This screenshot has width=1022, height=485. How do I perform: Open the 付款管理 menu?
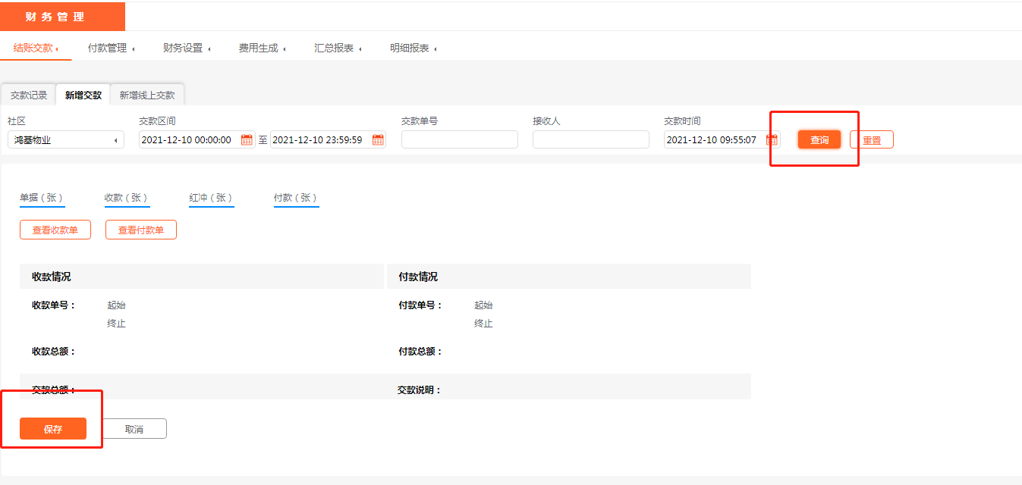tap(111, 48)
